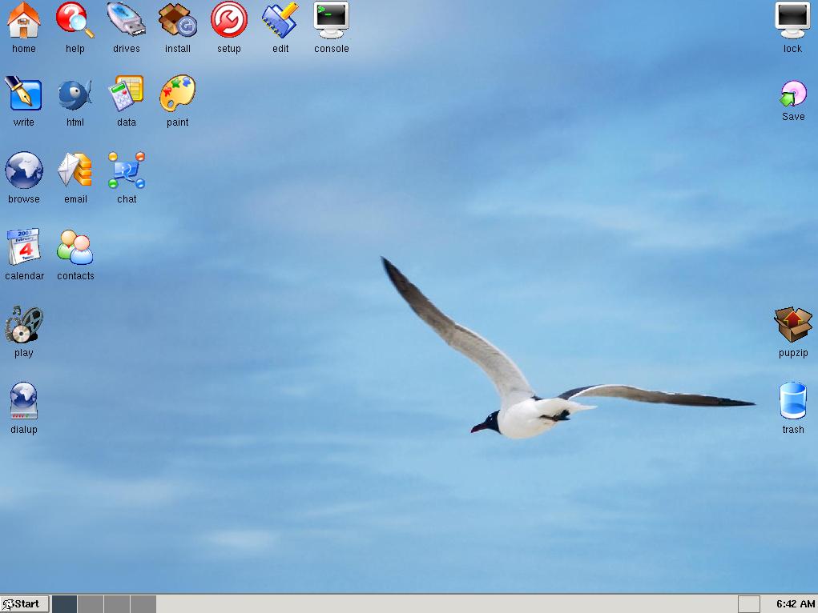Viewport: 818px width, 613px height.
Task: Click the 6:42 AM taskbar clock
Action: 795,604
